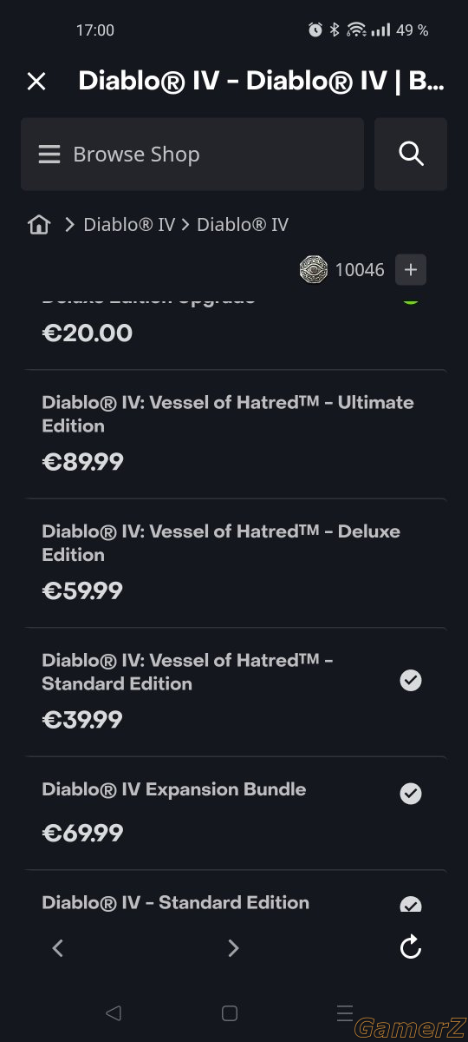
Task: Select Vessel of Hatred Ultimate Edition
Action: click(x=236, y=435)
